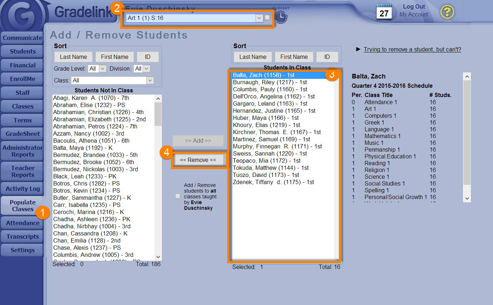Screen dimensions: 493x305
Task: Go to the Attendance sidebar tab
Action: click(x=22, y=223)
